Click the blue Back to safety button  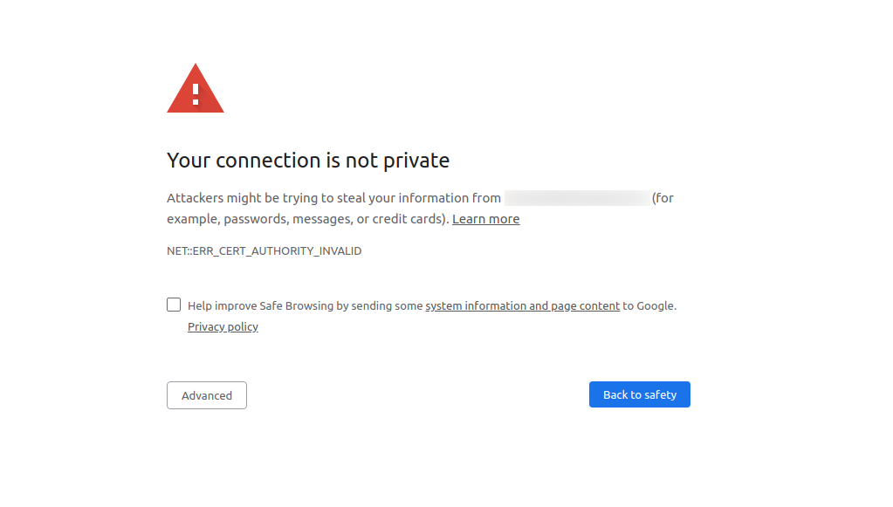point(639,394)
